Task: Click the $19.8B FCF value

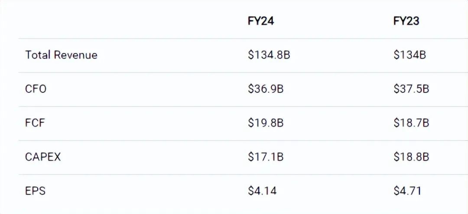Action: coord(266,123)
